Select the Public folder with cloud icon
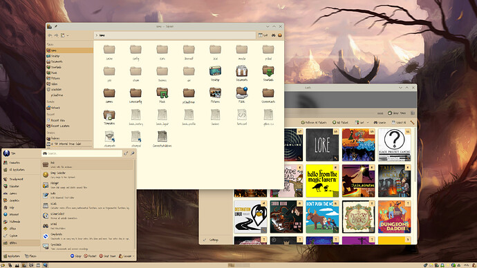This screenshot has width=477, height=268. [241, 93]
